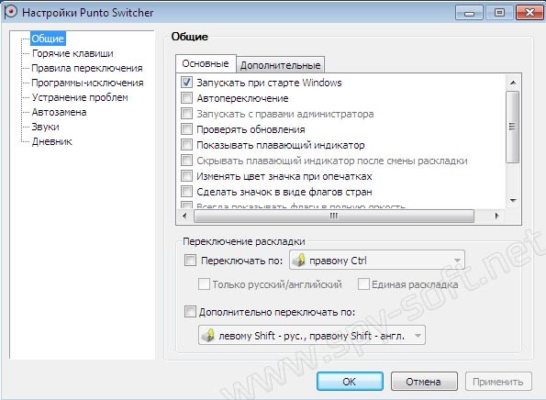Viewport: 546px width, 400px height.
Task: Uncheck Запускать при старте Windows
Action: [x=186, y=83]
